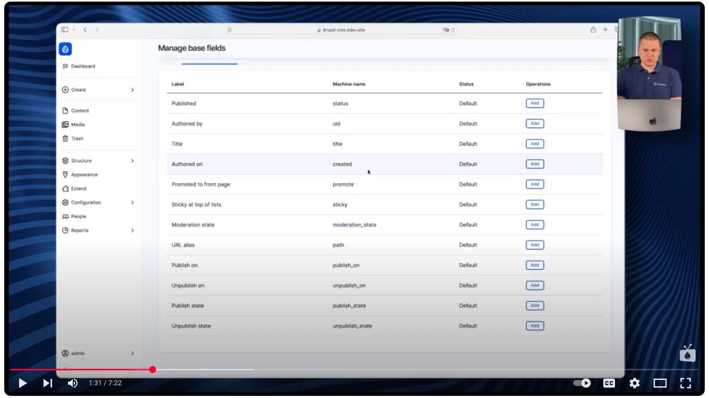The image size is (709, 398).
Task: Open the Media library sidebar item
Action: click(x=73, y=124)
